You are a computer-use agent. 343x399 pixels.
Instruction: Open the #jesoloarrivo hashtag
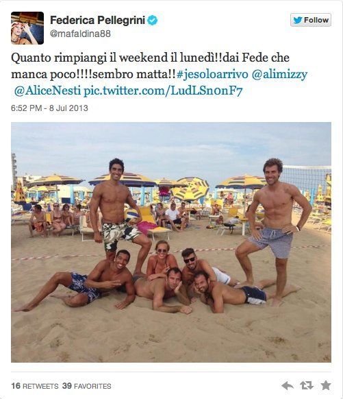click(x=212, y=74)
